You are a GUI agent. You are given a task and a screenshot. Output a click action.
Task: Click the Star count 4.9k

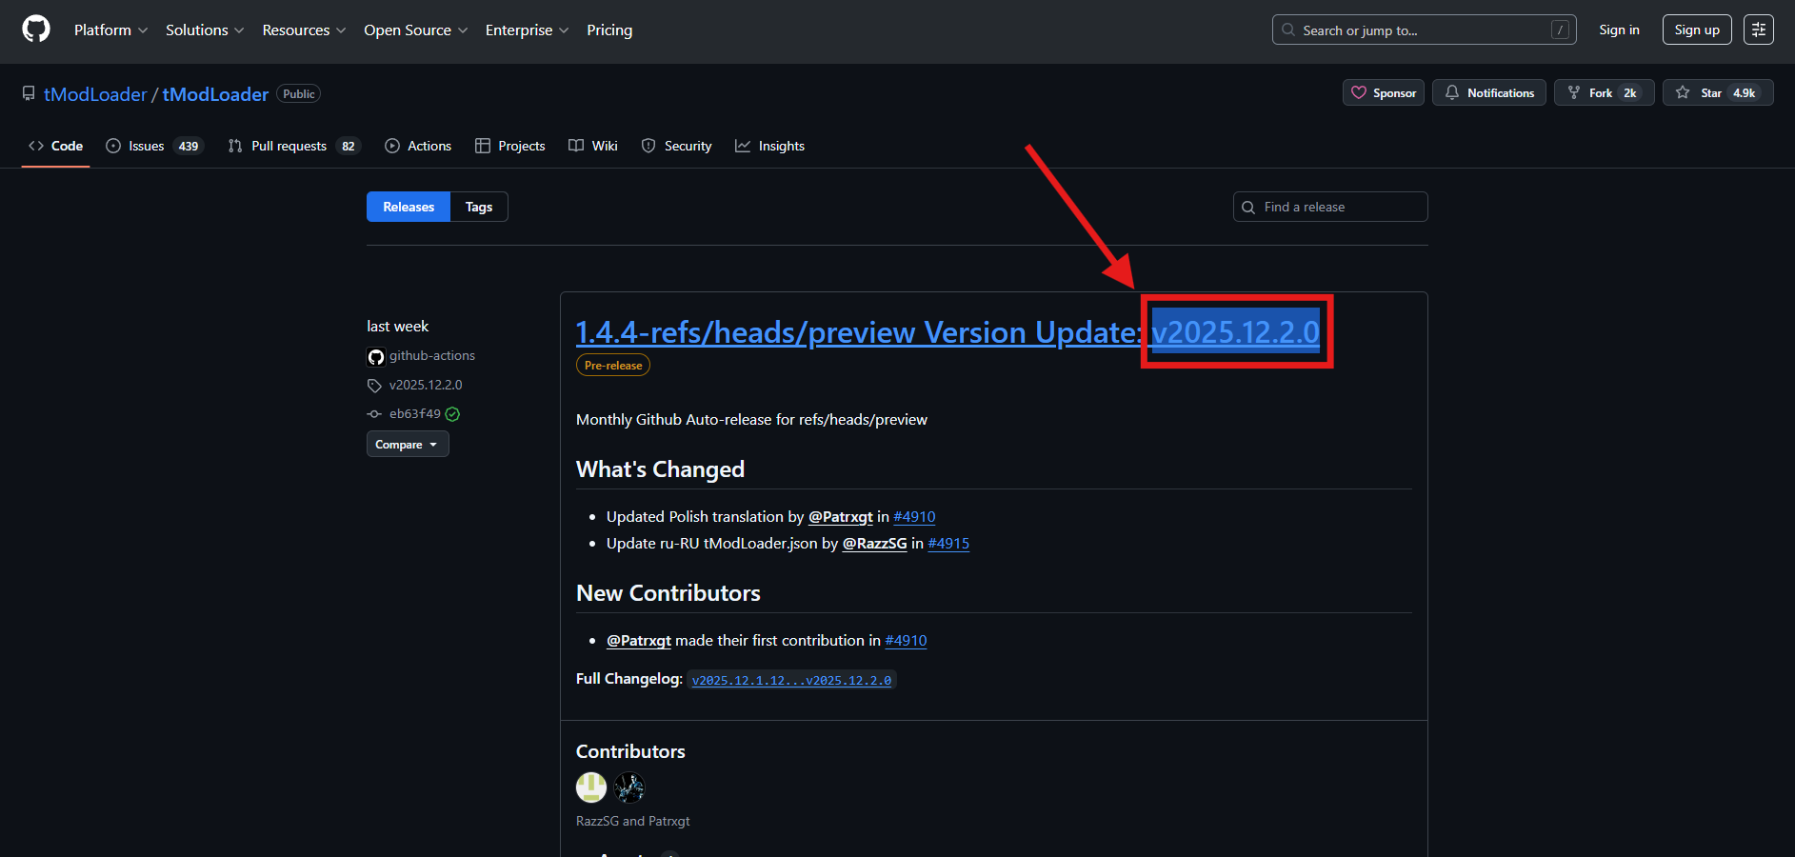coord(1745,93)
